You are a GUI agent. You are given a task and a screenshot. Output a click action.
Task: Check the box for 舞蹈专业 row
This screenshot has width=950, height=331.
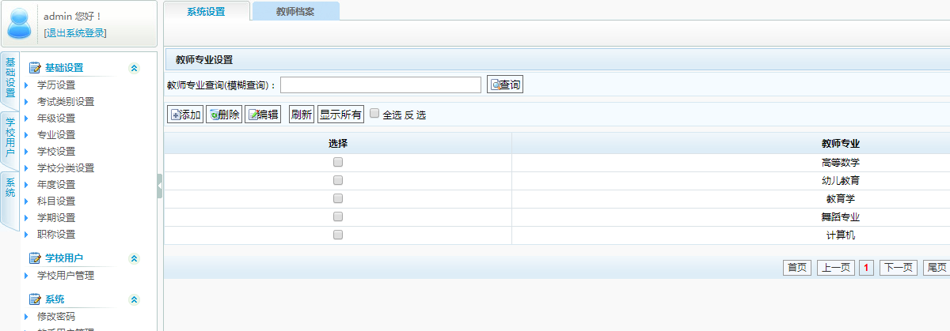338,216
